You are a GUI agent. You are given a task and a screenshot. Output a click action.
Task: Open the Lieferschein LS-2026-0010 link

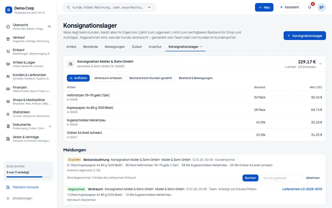302,189
